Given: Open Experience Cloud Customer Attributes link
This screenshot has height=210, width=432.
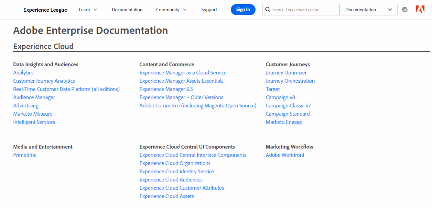Looking at the screenshot, I should [x=182, y=188].
